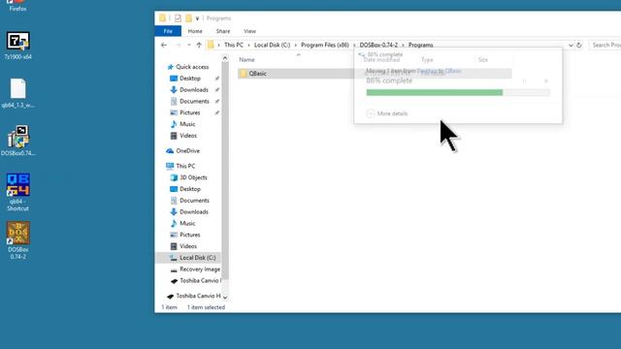Click the Refresh button beside address bar
This screenshot has height=349, width=621.
pyautogui.click(x=579, y=46)
